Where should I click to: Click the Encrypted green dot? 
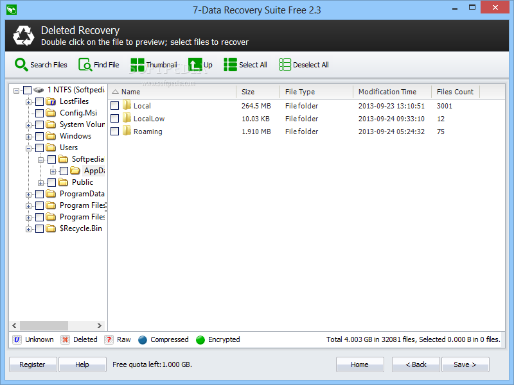200,340
